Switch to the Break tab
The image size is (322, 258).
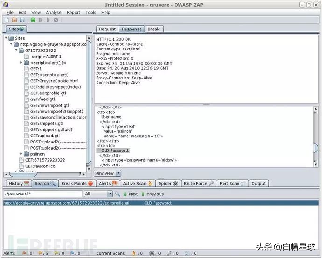click(x=154, y=29)
